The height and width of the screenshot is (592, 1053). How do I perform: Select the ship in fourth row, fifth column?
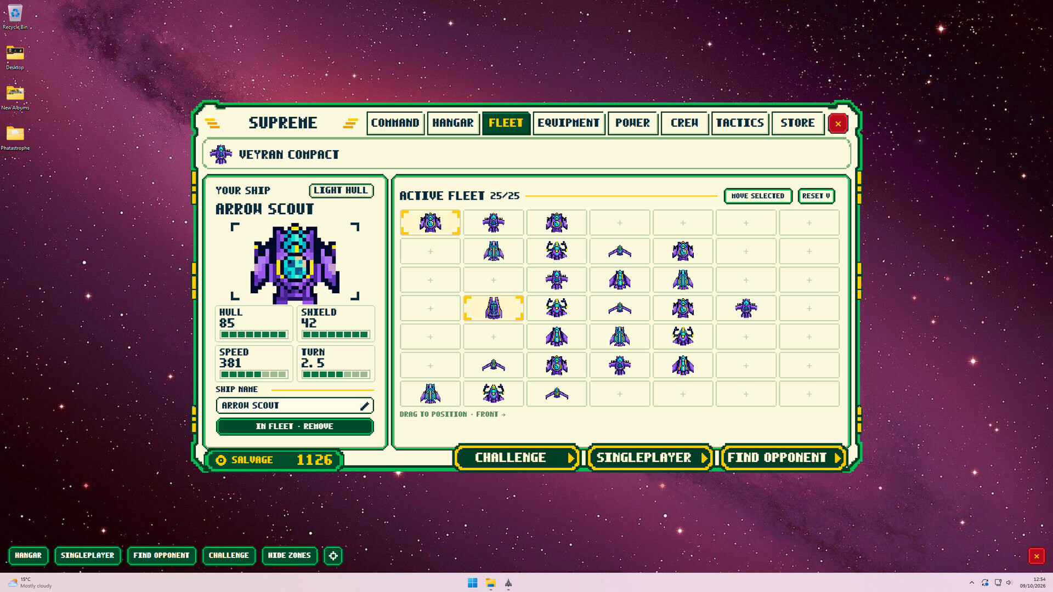(x=683, y=308)
